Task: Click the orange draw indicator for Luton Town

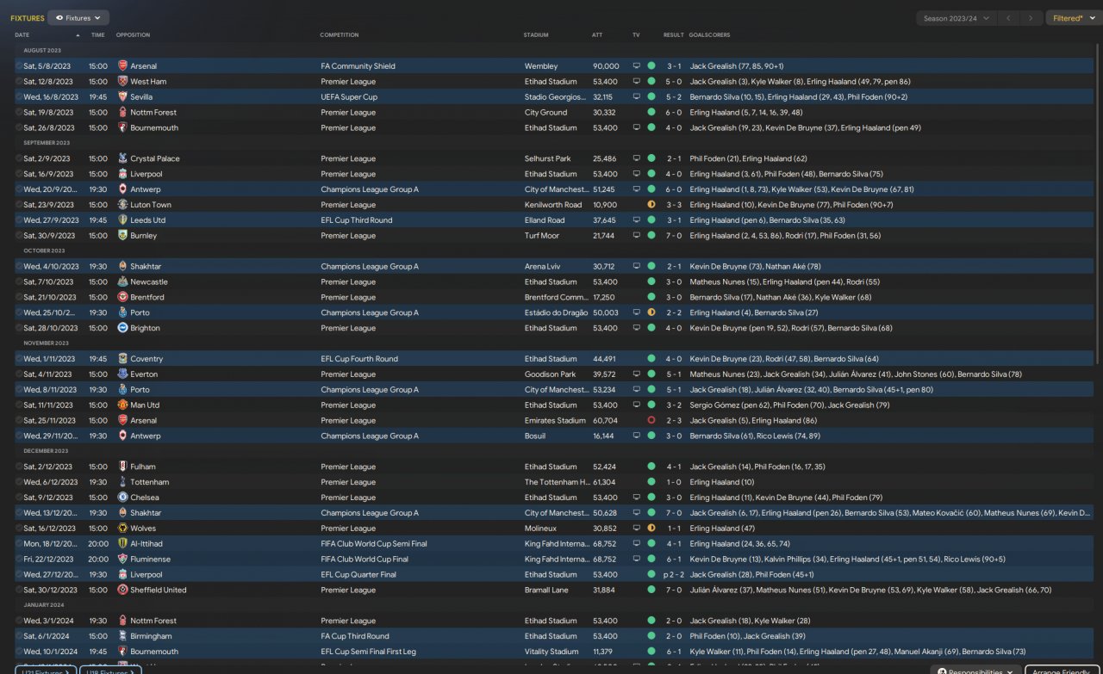Action: coord(651,205)
